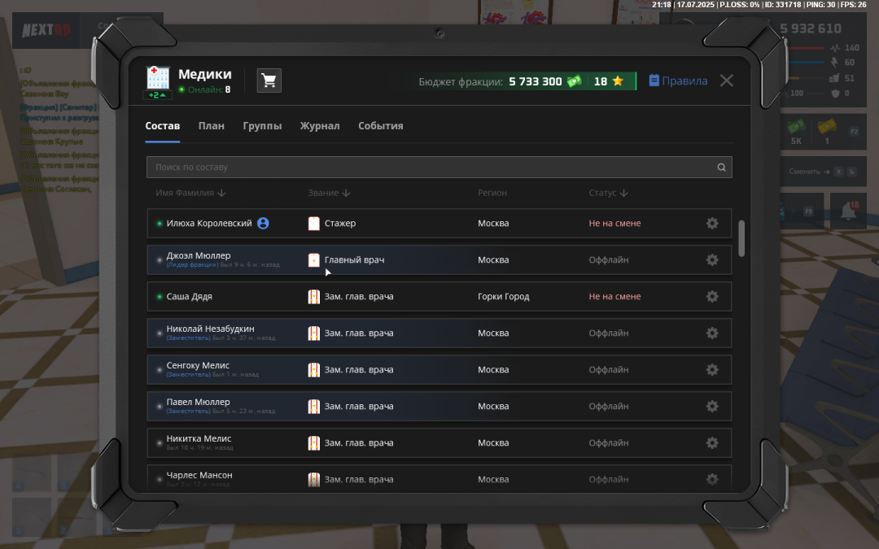
Task: Select member Джоэл Мюллер
Action: 199,255
